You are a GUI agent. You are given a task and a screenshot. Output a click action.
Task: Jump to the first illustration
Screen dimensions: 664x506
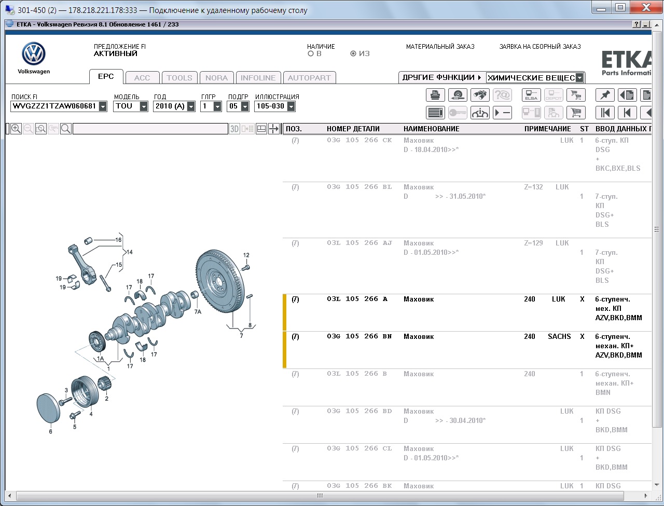tap(605, 113)
